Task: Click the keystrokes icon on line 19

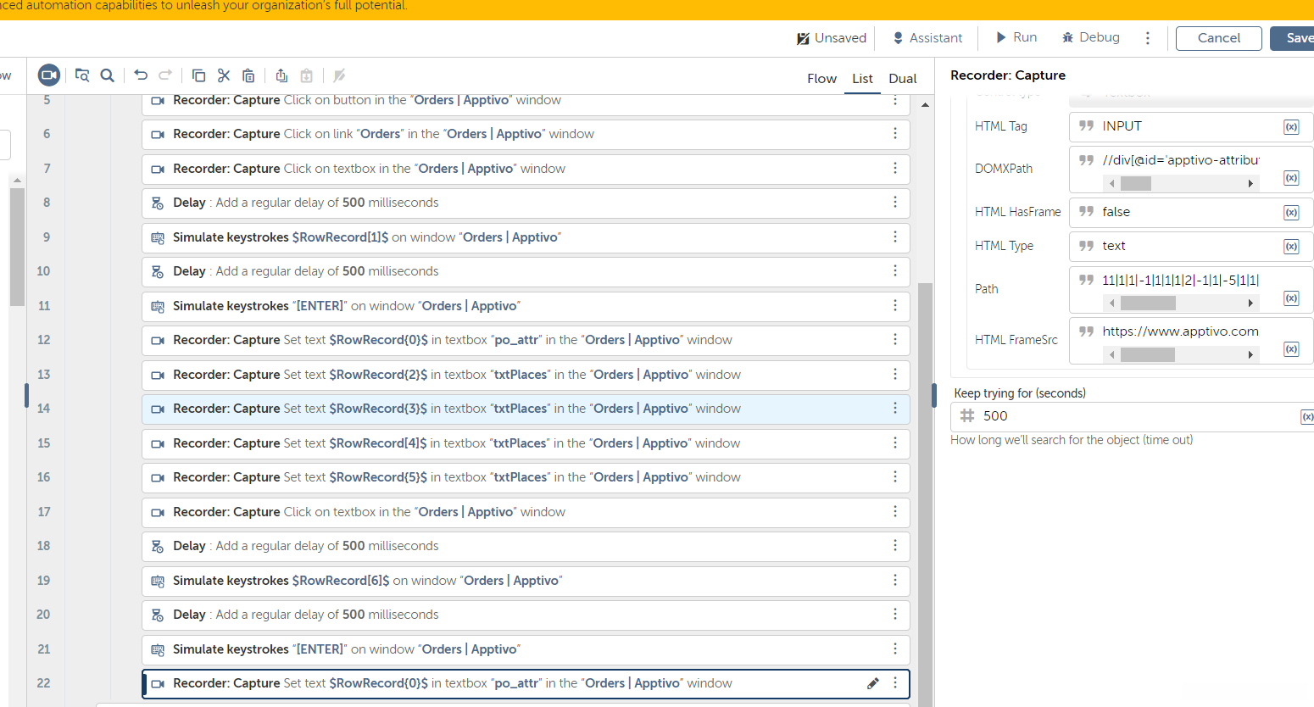Action: 158,582
